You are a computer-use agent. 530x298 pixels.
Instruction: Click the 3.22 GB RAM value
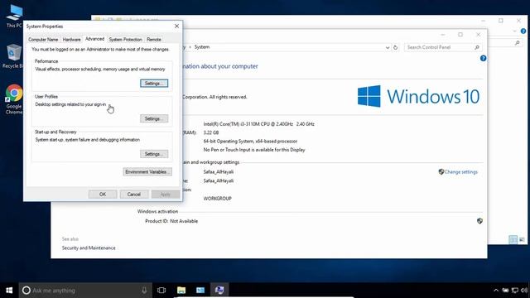click(x=211, y=132)
